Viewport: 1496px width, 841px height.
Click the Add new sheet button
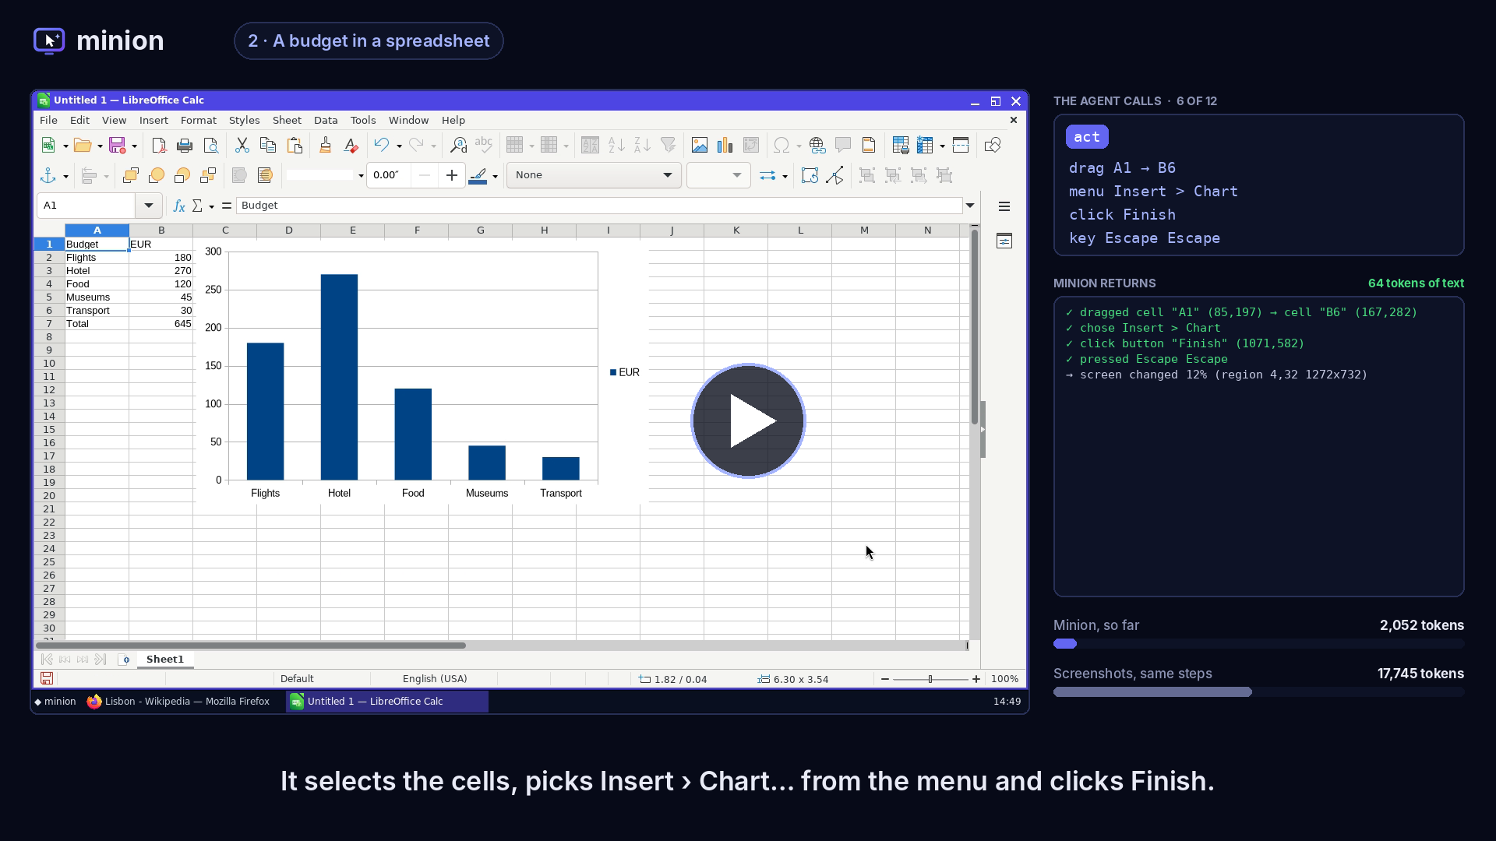pyautogui.click(x=124, y=660)
